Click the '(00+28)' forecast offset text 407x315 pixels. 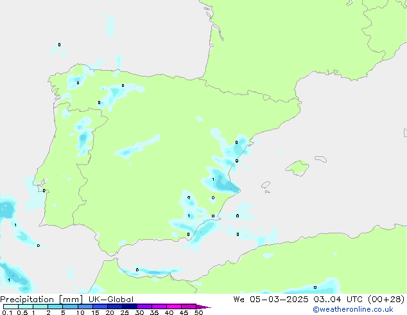pos(386,300)
